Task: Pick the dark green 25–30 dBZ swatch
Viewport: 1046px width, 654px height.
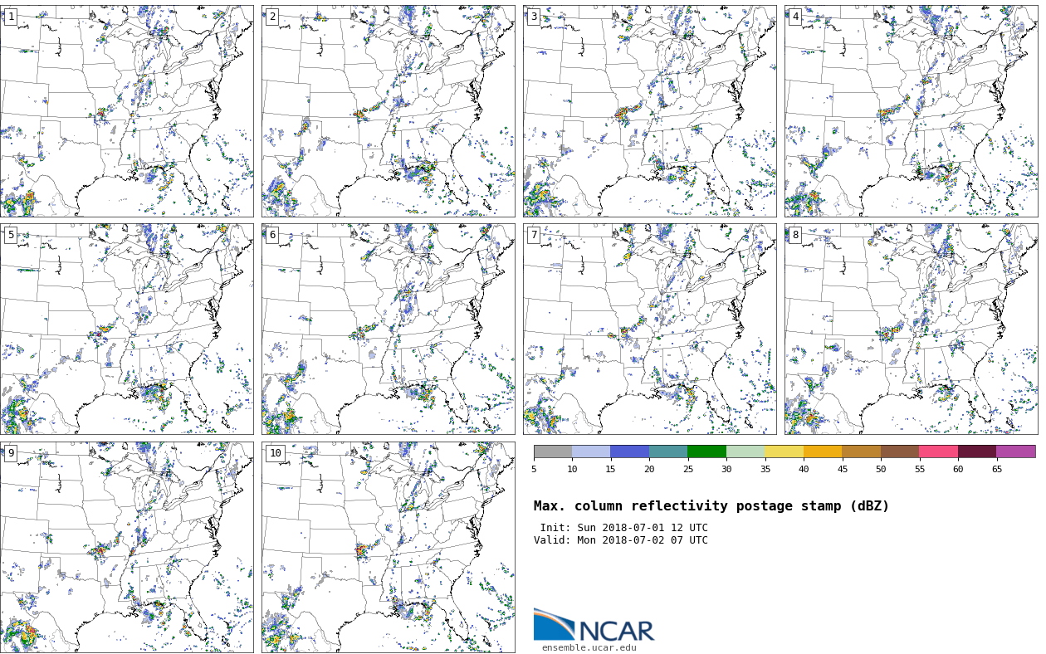Action: coord(706,452)
